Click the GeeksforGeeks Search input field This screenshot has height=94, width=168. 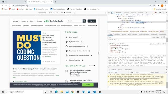tap(75, 21)
